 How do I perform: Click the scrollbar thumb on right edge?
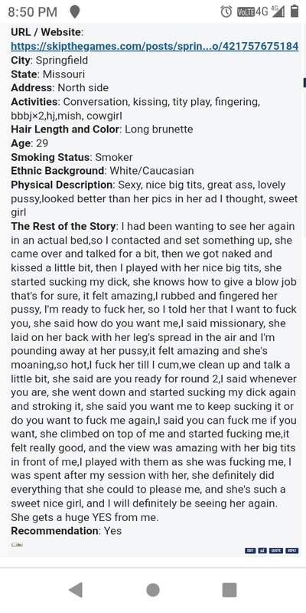pos(304,83)
